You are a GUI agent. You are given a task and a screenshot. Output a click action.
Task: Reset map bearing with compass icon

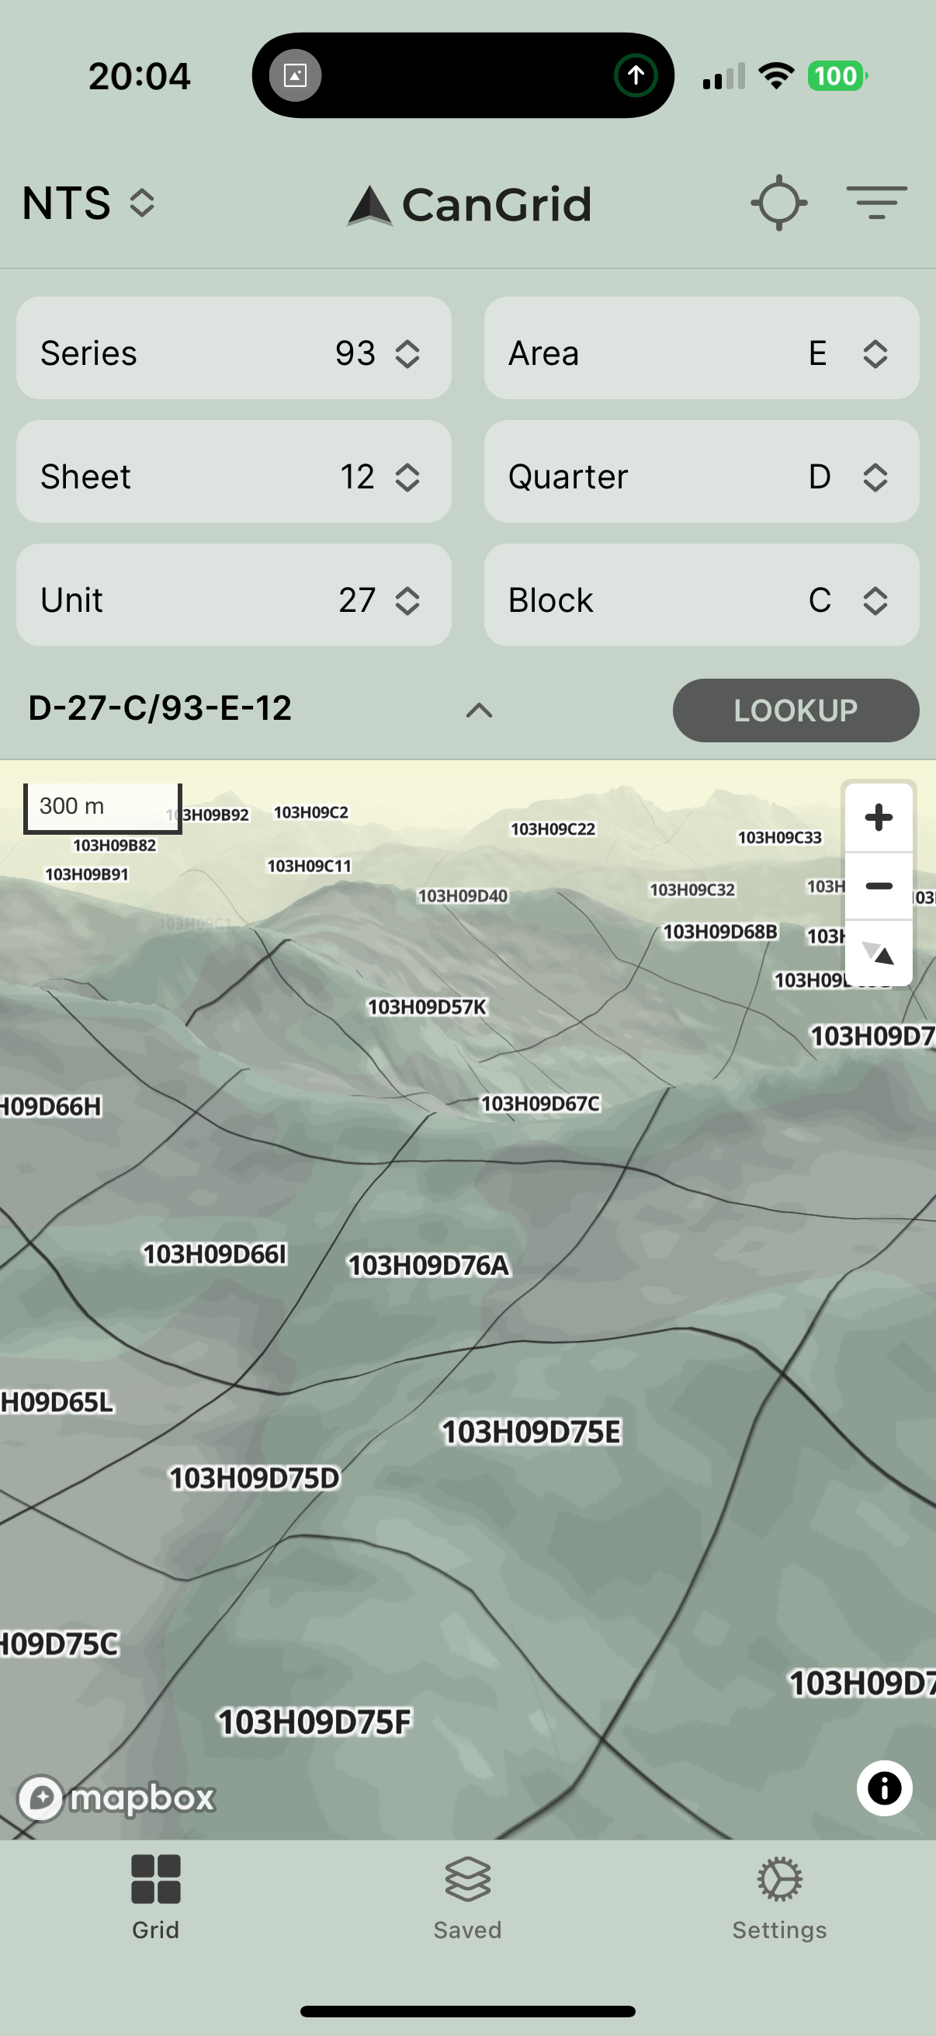(879, 953)
